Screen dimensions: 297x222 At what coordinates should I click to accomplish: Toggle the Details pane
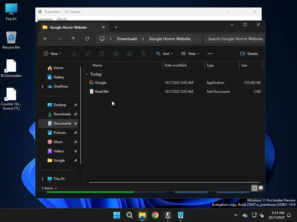pos(249,53)
